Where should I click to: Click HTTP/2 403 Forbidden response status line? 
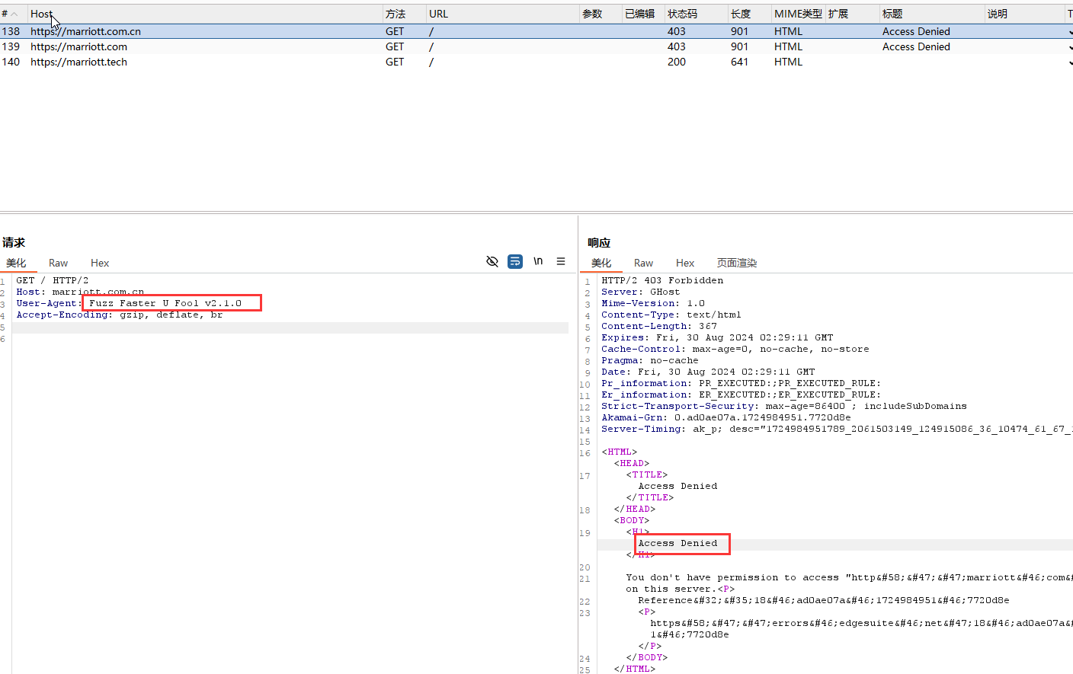click(x=662, y=280)
